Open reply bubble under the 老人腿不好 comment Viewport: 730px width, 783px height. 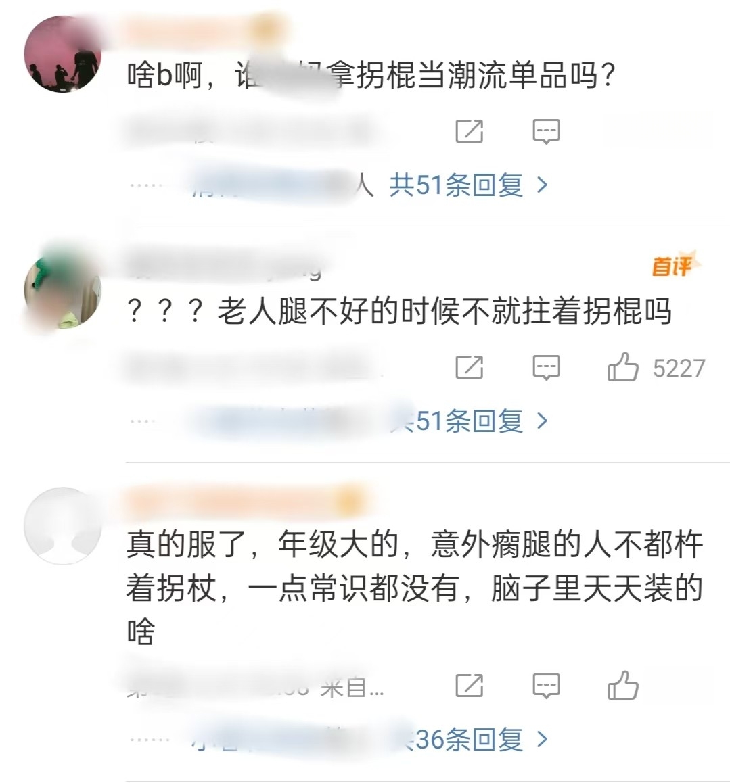click(546, 368)
